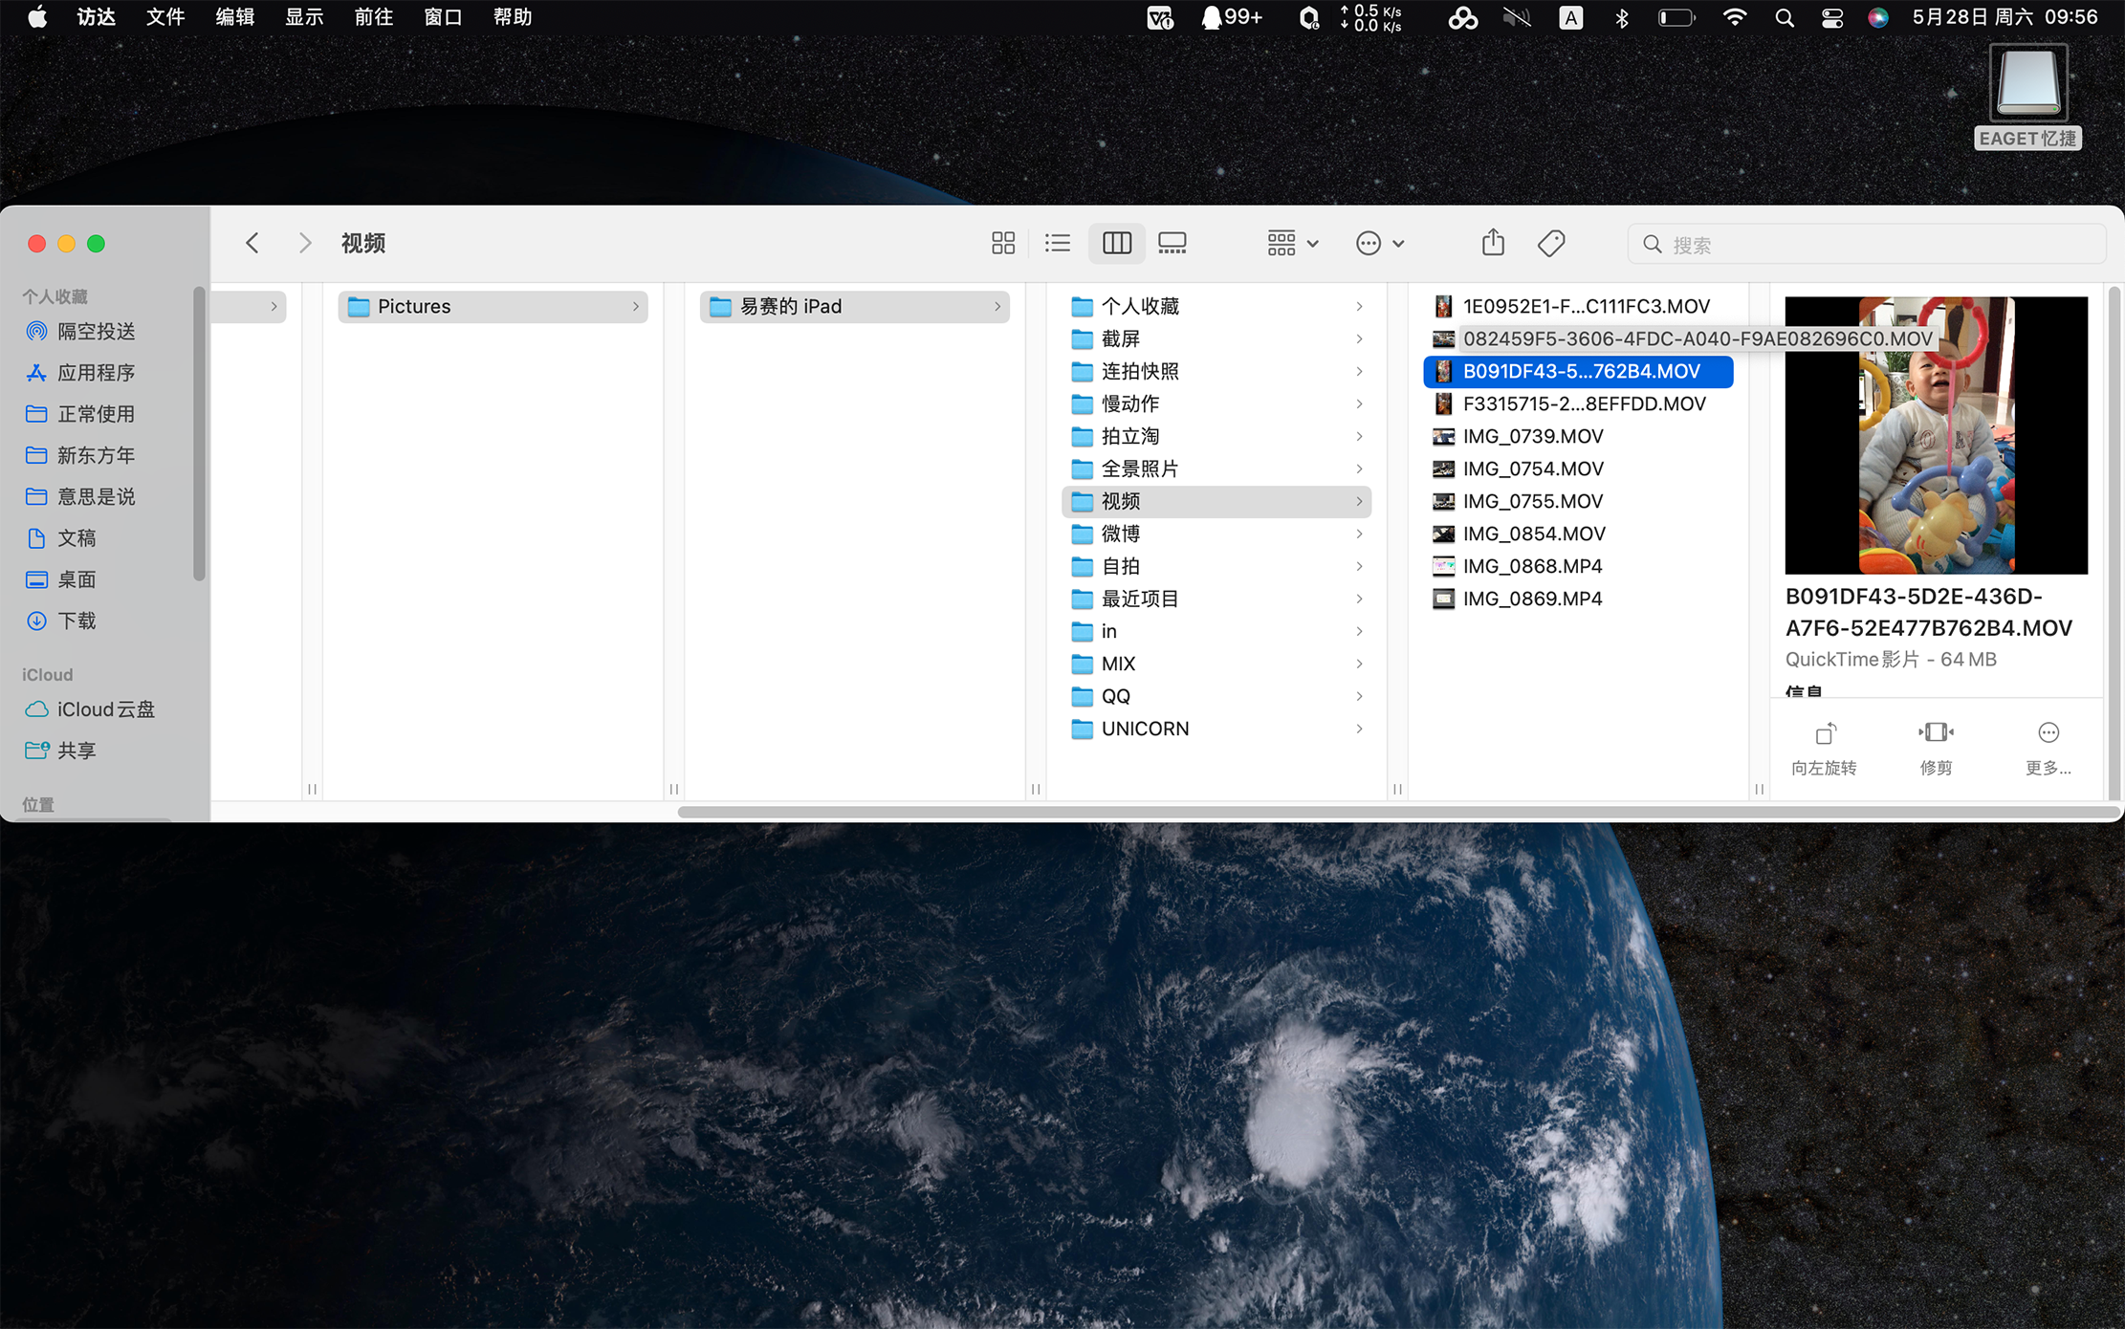Open the 最近项目 folder

[x=1216, y=599]
